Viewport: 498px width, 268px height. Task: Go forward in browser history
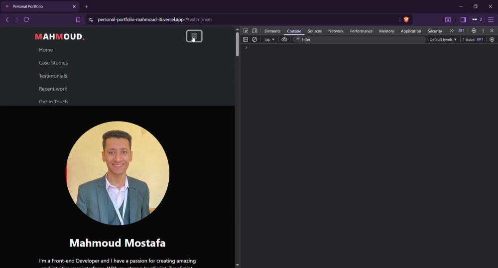(17, 20)
